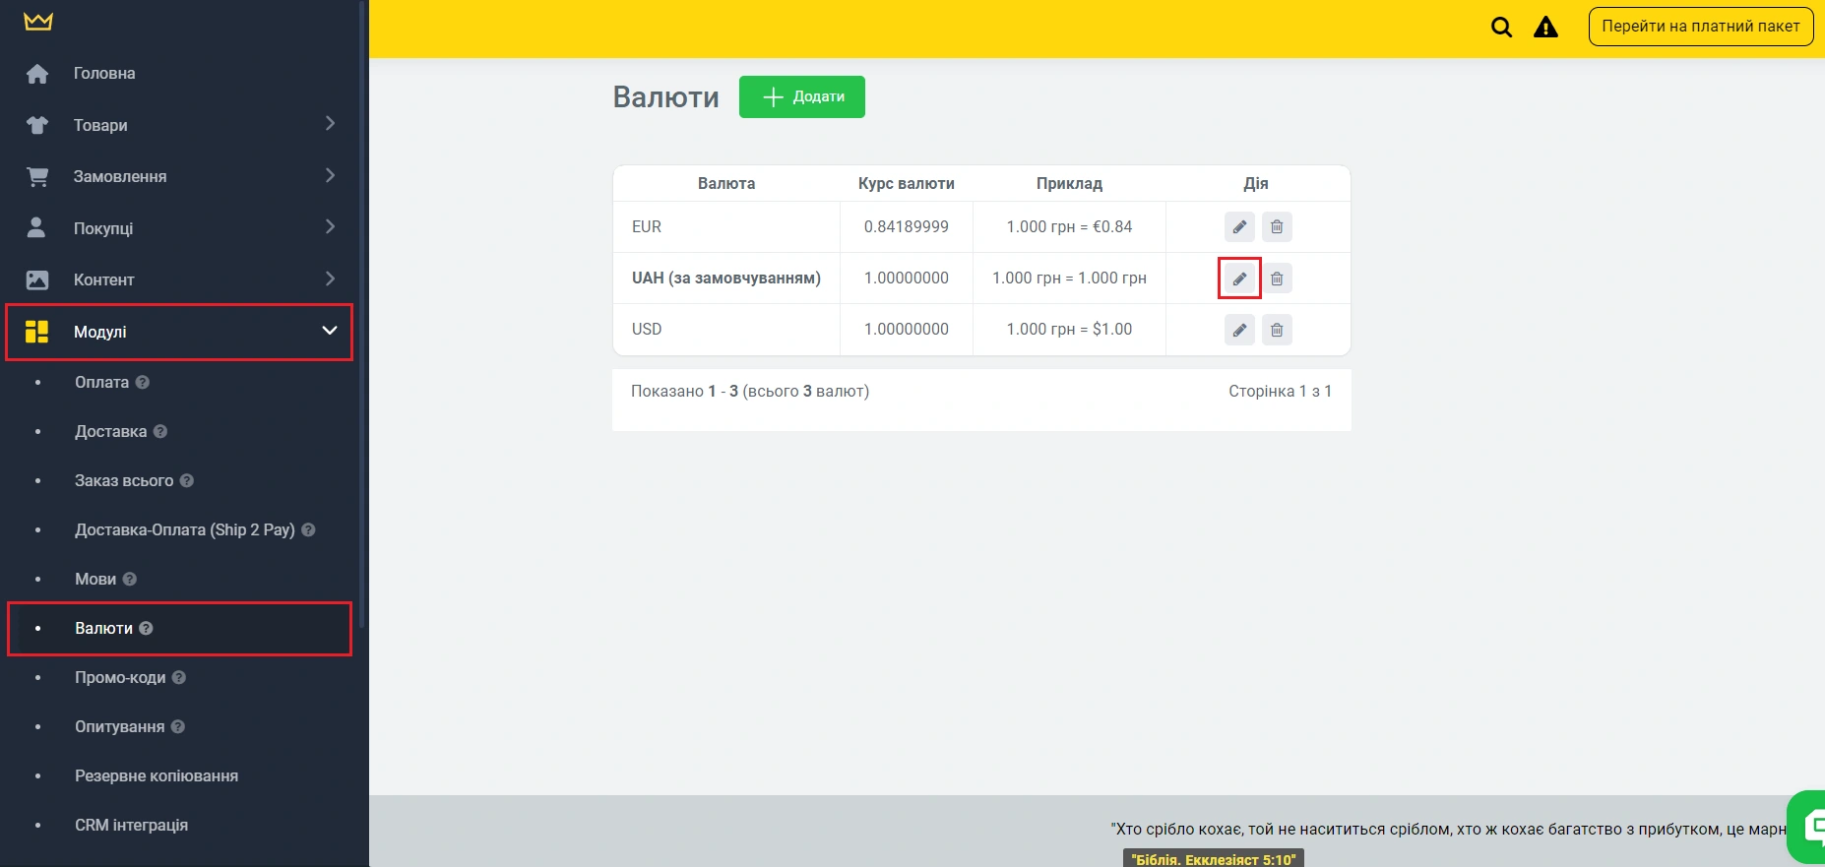Go to Головна page
This screenshot has width=1825, height=867.
coord(104,73)
